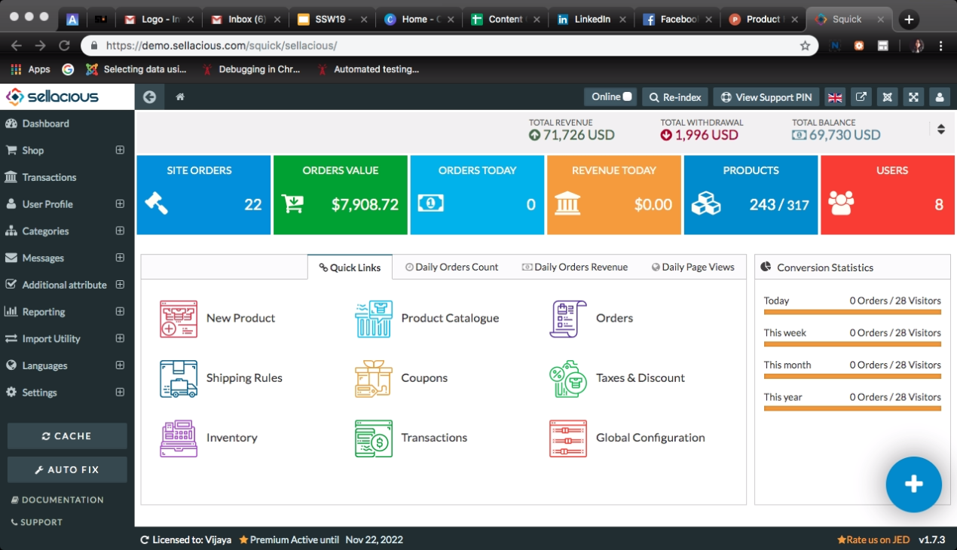This screenshot has height=550, width=957.
Task: Switch to Daily Orders Count tab
Action: (452, 267)
